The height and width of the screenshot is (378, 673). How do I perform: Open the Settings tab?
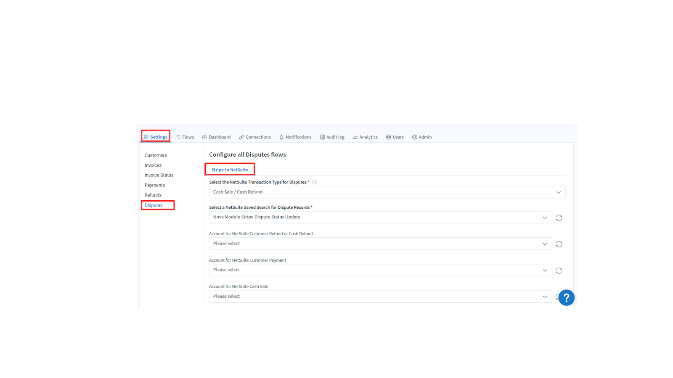point(156,137)
